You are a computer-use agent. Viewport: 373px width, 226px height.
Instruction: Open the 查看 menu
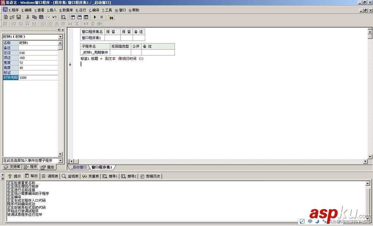pyautogui.click(x=39, y=10)
